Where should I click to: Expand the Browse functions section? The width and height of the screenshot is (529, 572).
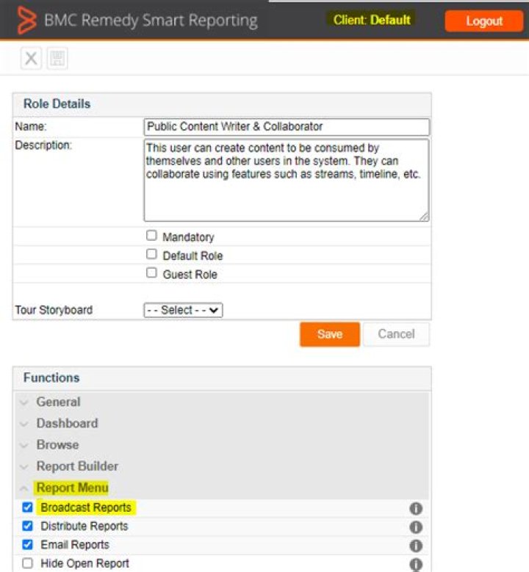(x=222, y=445)
